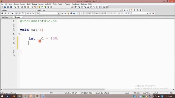
Task: Open Find with the magnifier icon
Action: coord(32,7)
